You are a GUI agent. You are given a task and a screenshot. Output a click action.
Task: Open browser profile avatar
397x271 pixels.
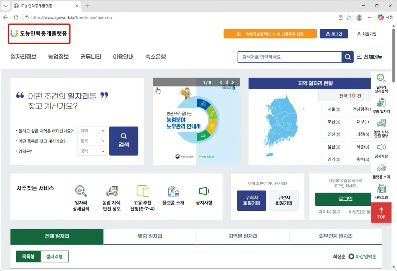pyautogui.click(x=359, y=17)
